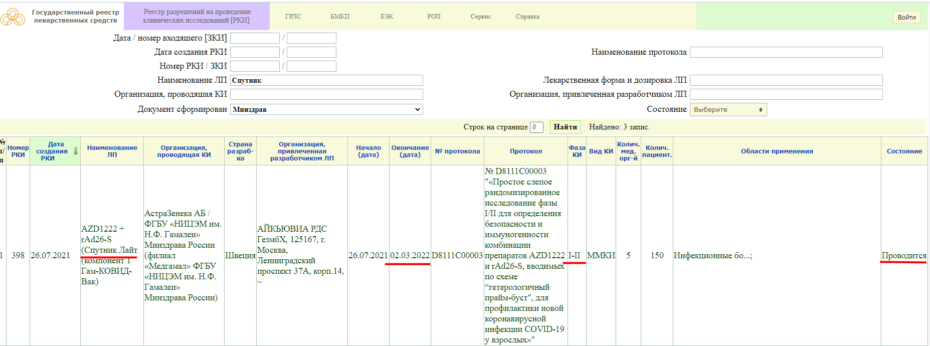Viewport: 930px width, 346px height.
Task: Sort by Начало (дата) column
Action: (x=368, y=151)
